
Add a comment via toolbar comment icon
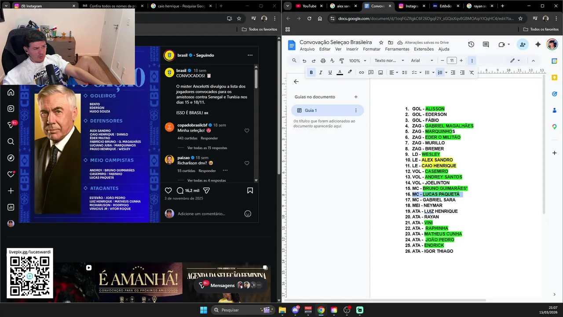[x=371, y=73]
